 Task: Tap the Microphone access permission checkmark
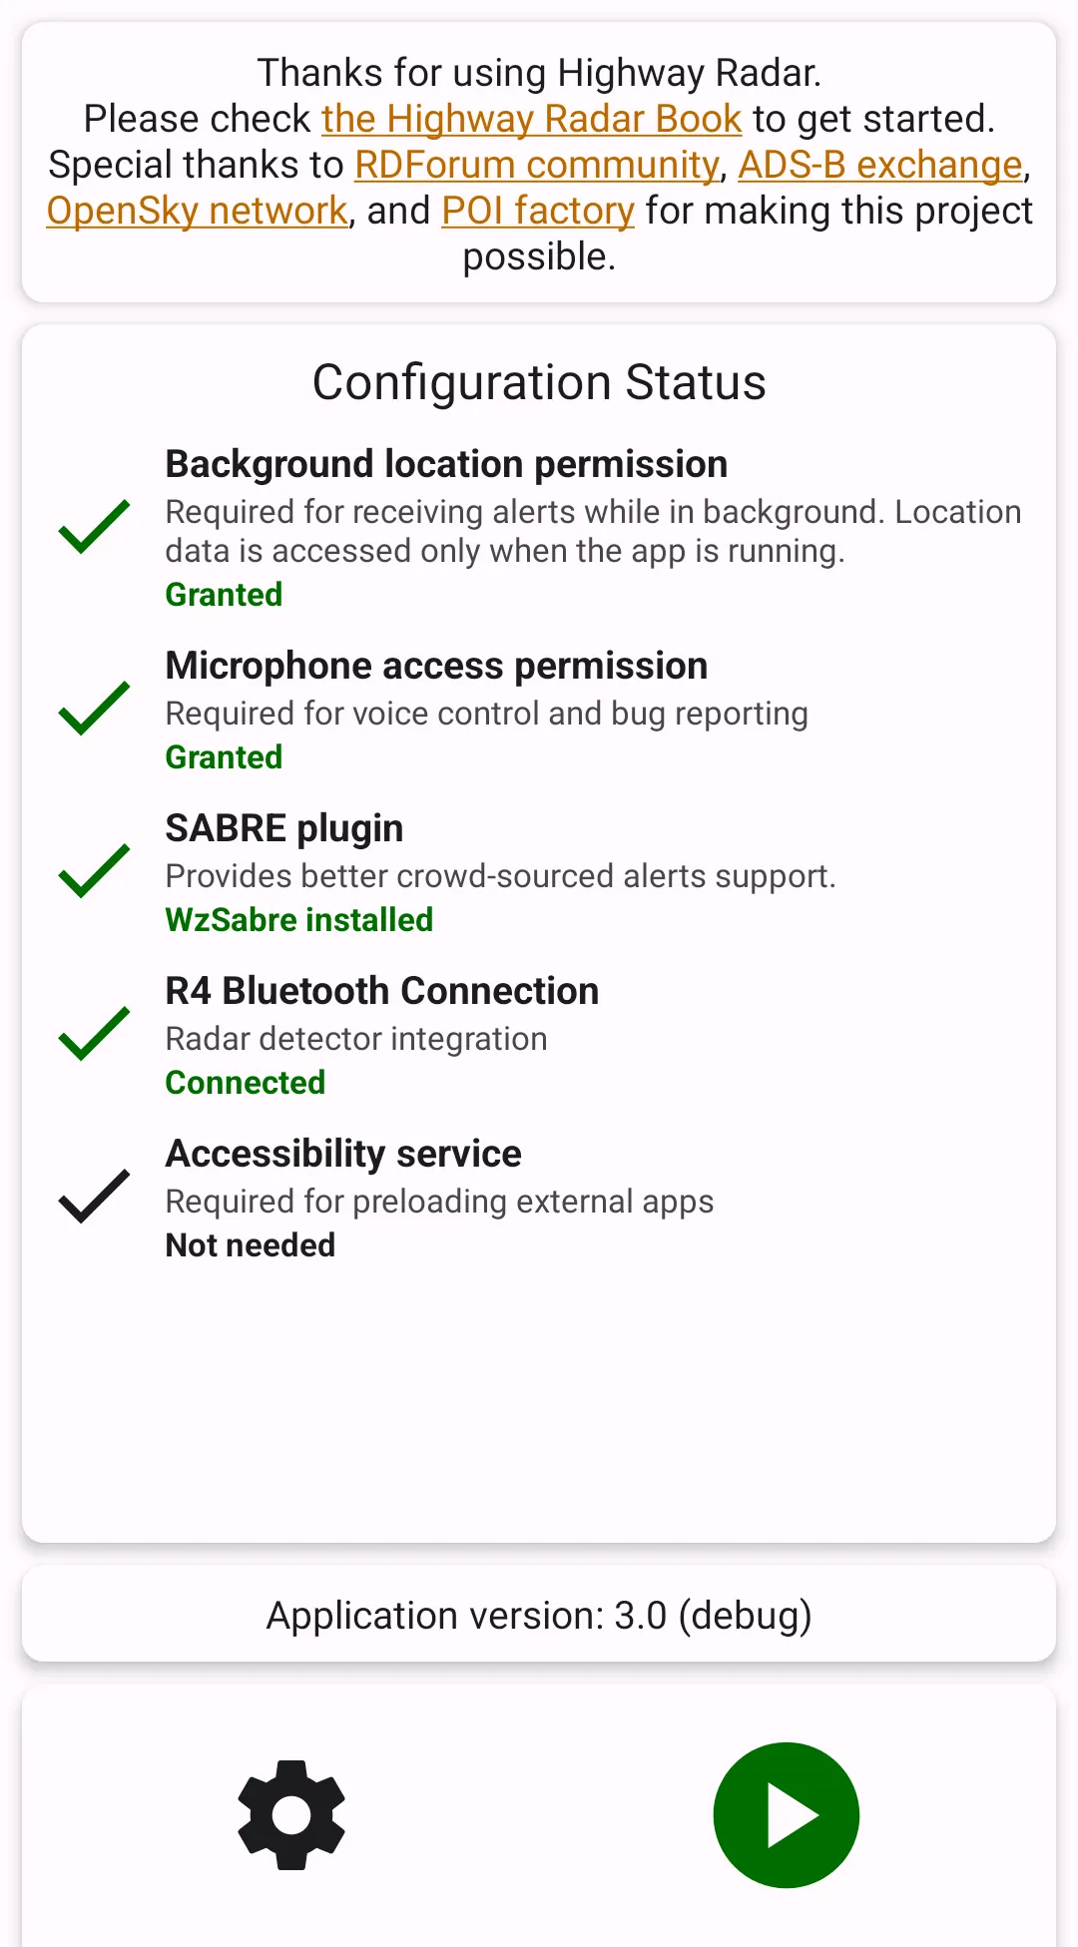(x=95, y=709)
